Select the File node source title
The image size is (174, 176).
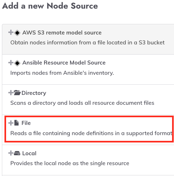tap(26, 123)
